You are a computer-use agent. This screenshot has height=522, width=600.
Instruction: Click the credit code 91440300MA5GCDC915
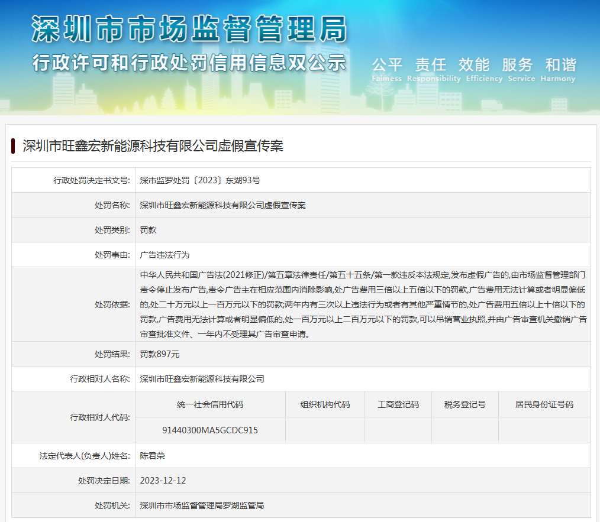(x=210, y=430)
